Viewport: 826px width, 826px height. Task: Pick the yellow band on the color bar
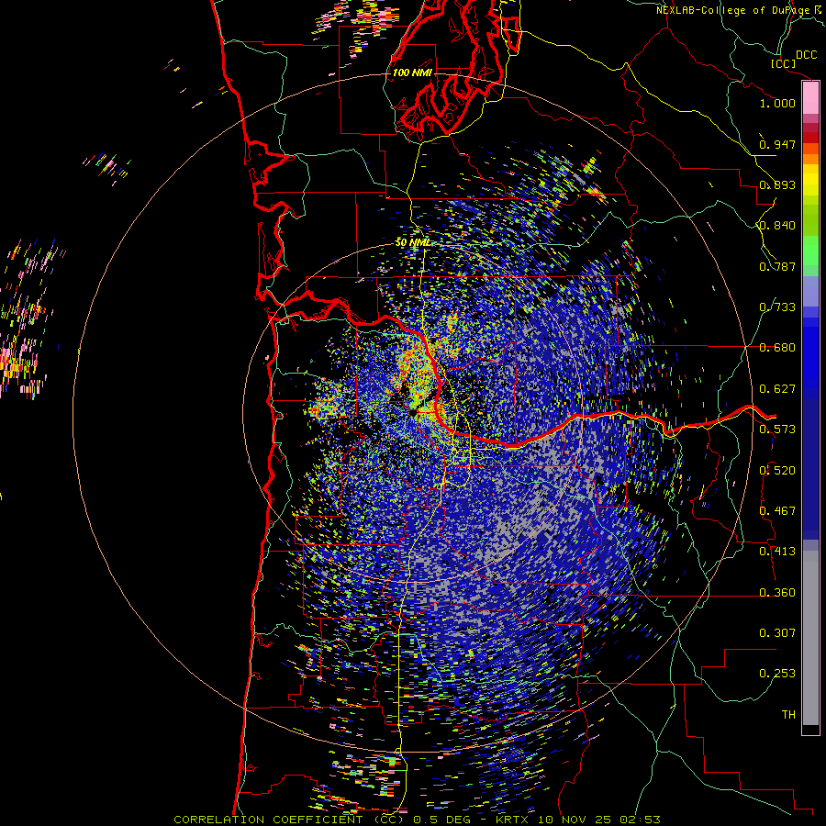(810, 180)
